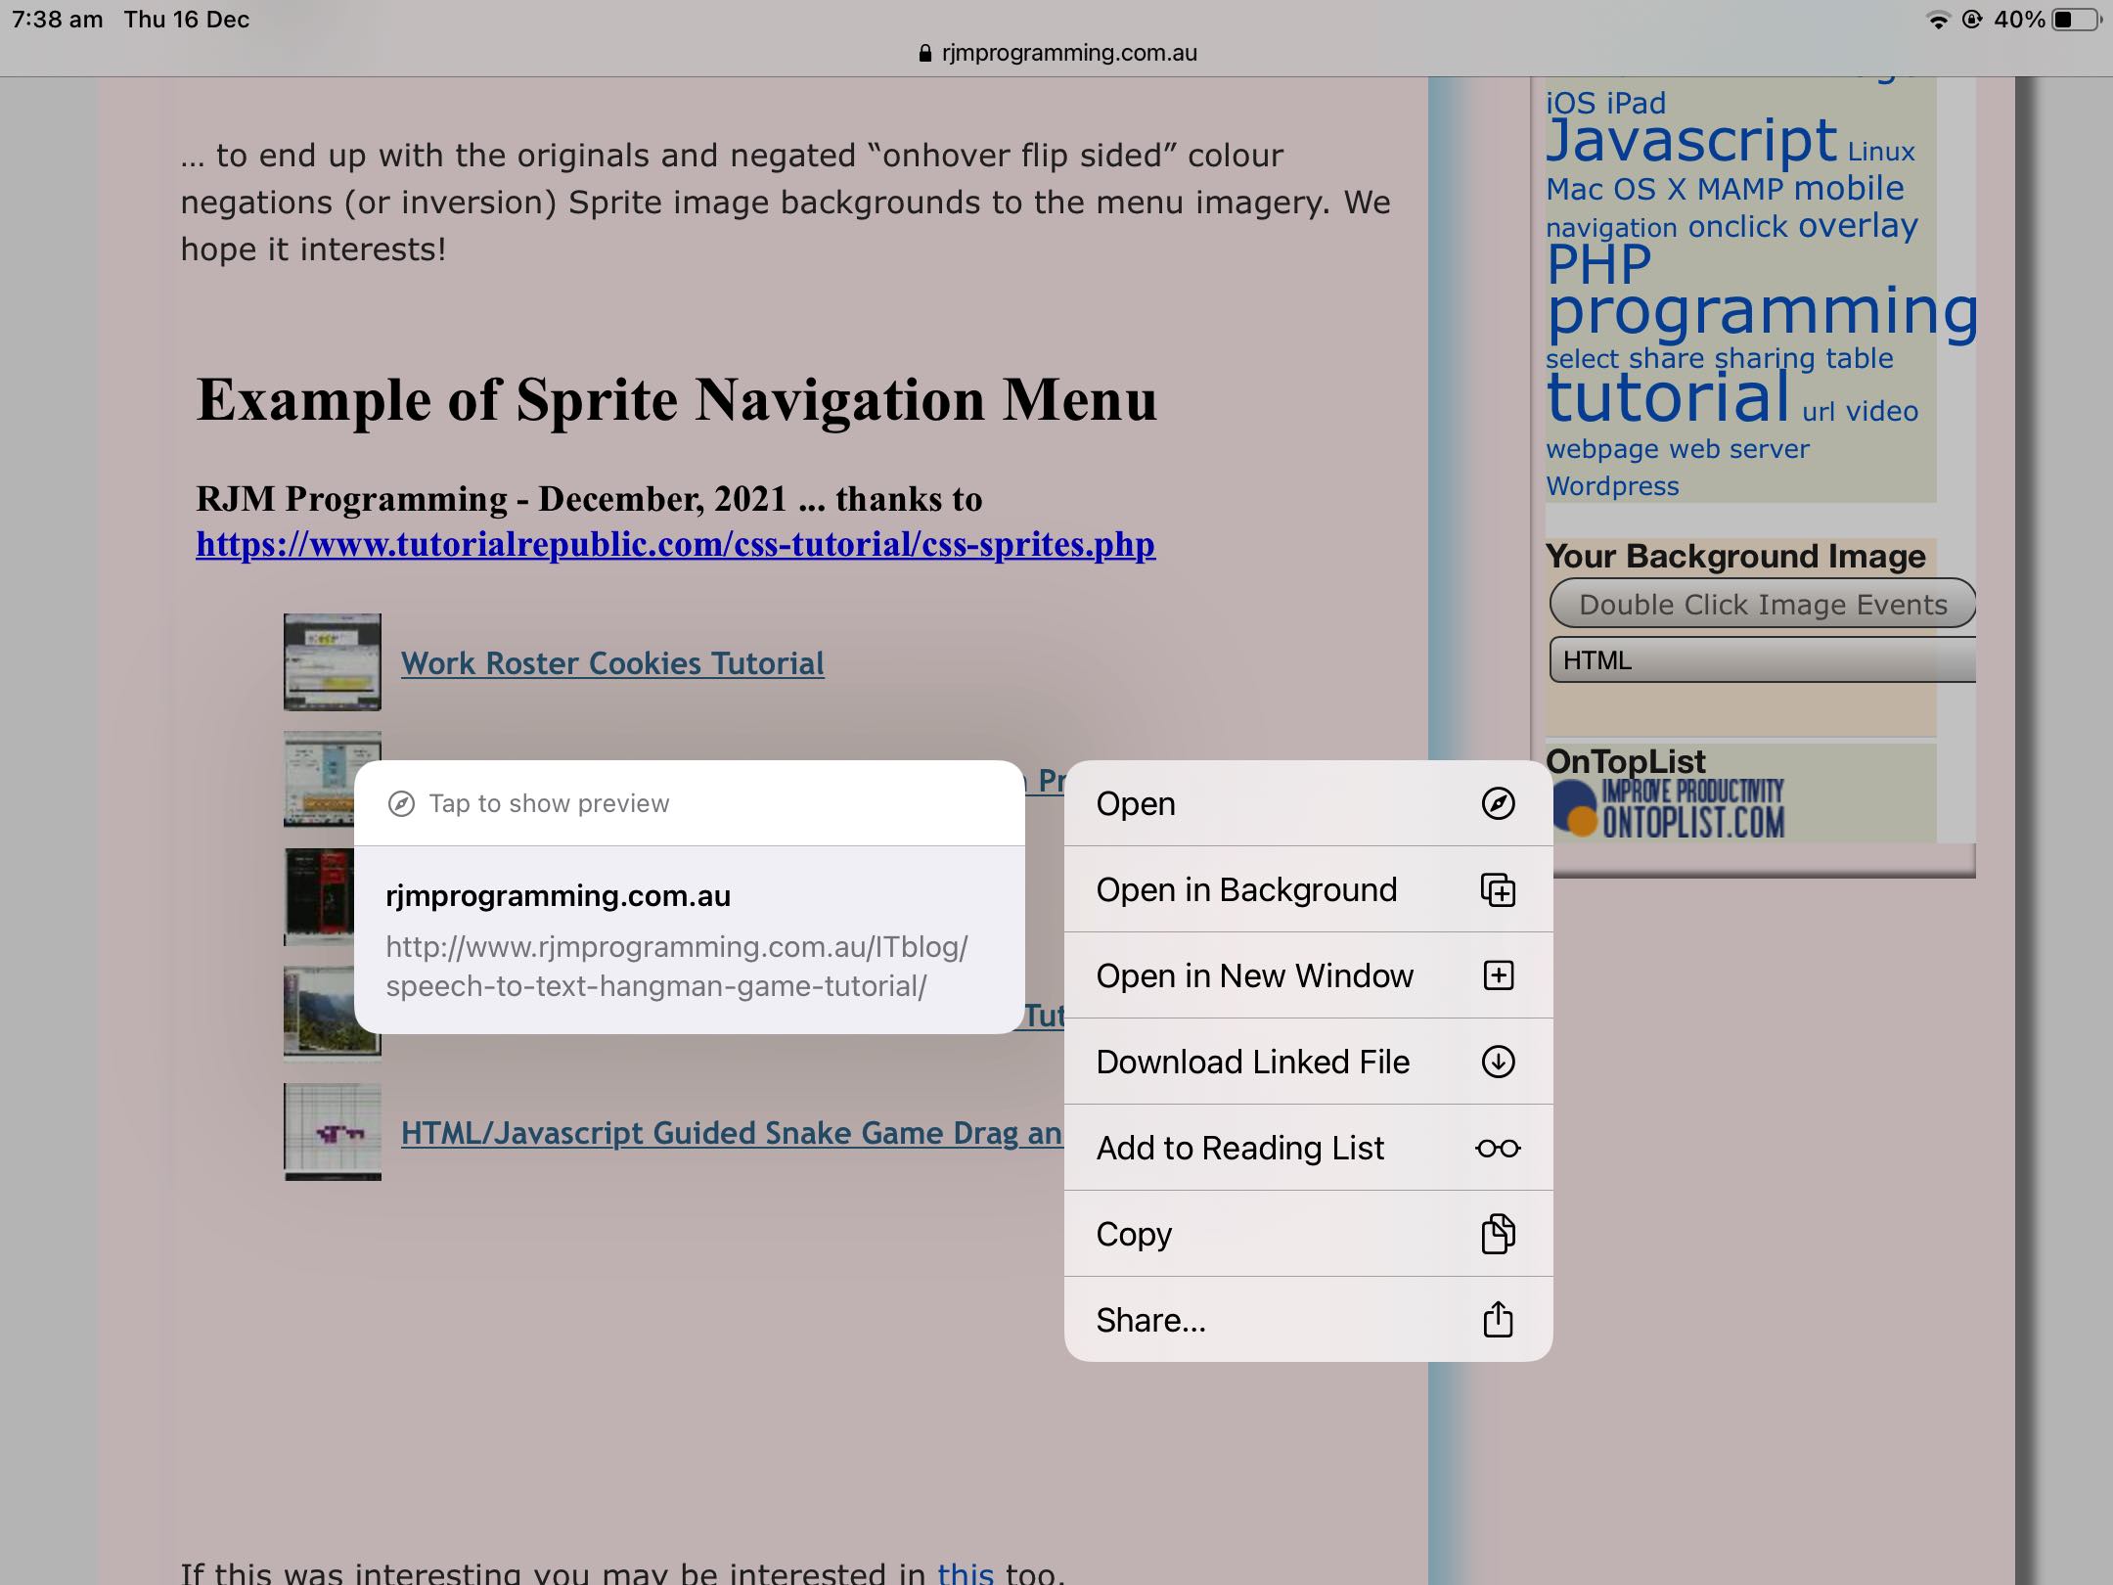
Task: Click the Open option in context menu
Action: tap(1303, 802)
